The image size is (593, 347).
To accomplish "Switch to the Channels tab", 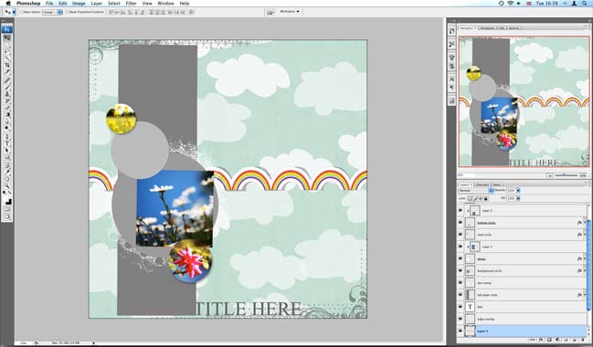I will [x=482, y=184].
